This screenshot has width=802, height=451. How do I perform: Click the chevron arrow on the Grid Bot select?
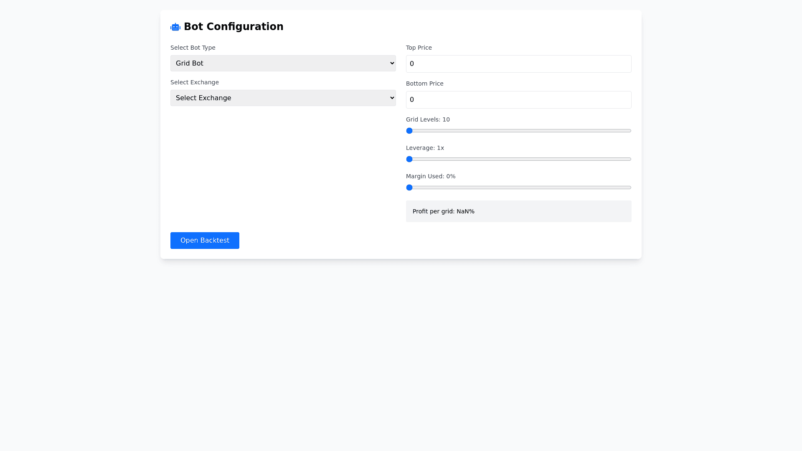point(392,63)
